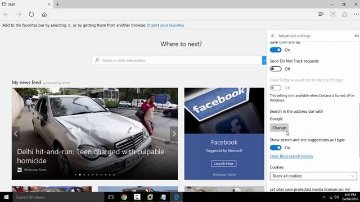Refresh the page with the reload icon
360x202 pixels.
[x=31, y=14]
